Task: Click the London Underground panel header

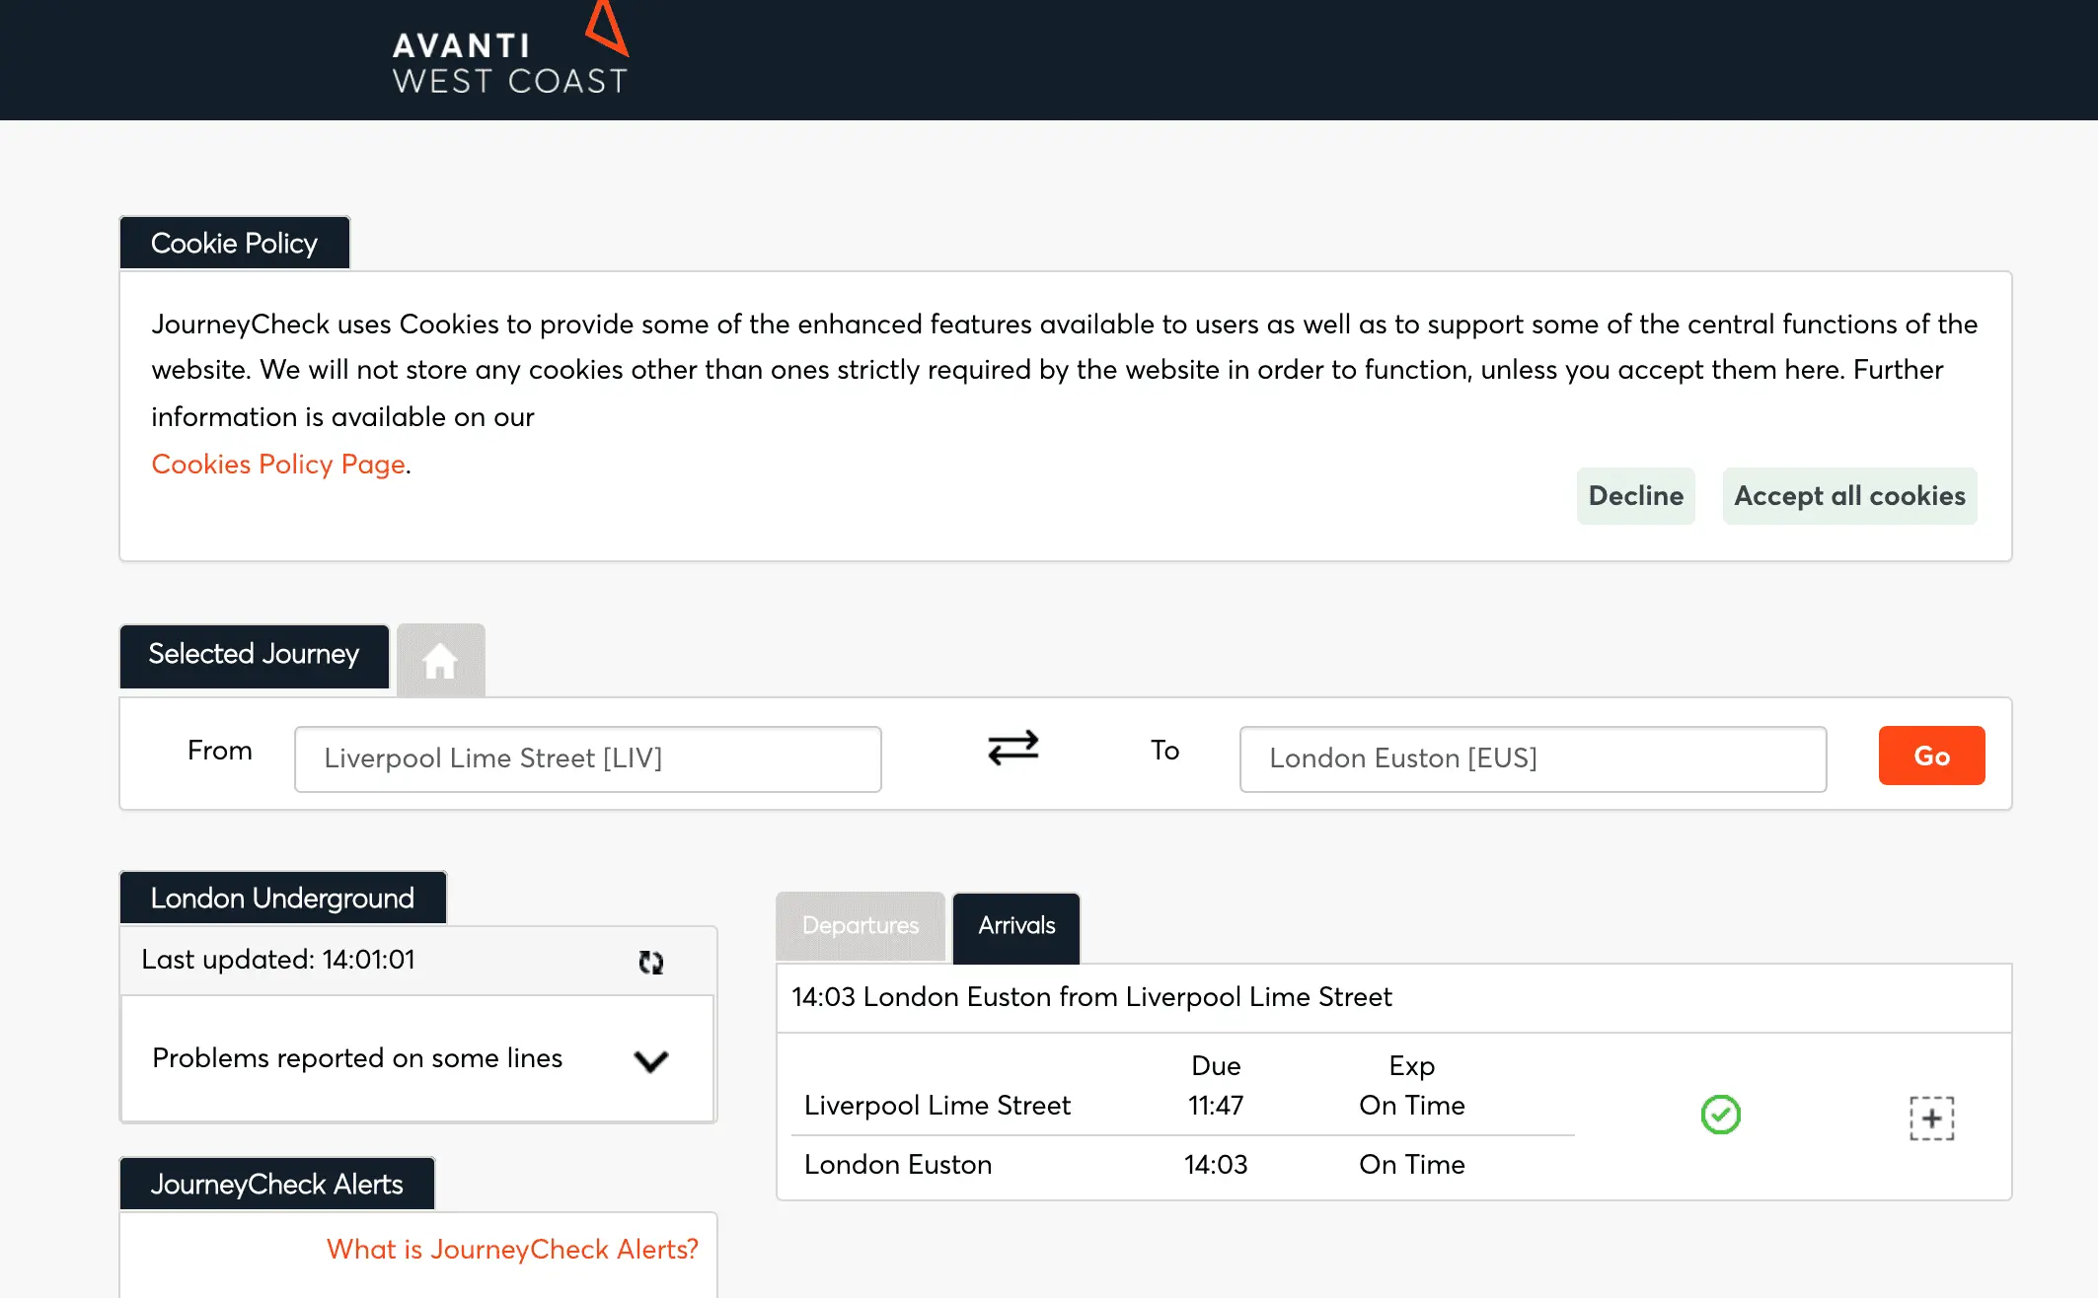Action: tap(282, 898)
